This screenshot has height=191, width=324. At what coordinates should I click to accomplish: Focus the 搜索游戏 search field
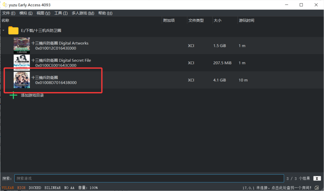click(149, 178)
